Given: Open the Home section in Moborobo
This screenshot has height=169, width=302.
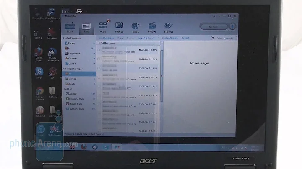Looking at the screenshot, I should coord(70,28).
